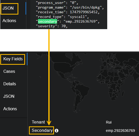This screenshot has width=139, height=136.
Task: Open the Actions tab beside the code viewer
Action: 9,21
